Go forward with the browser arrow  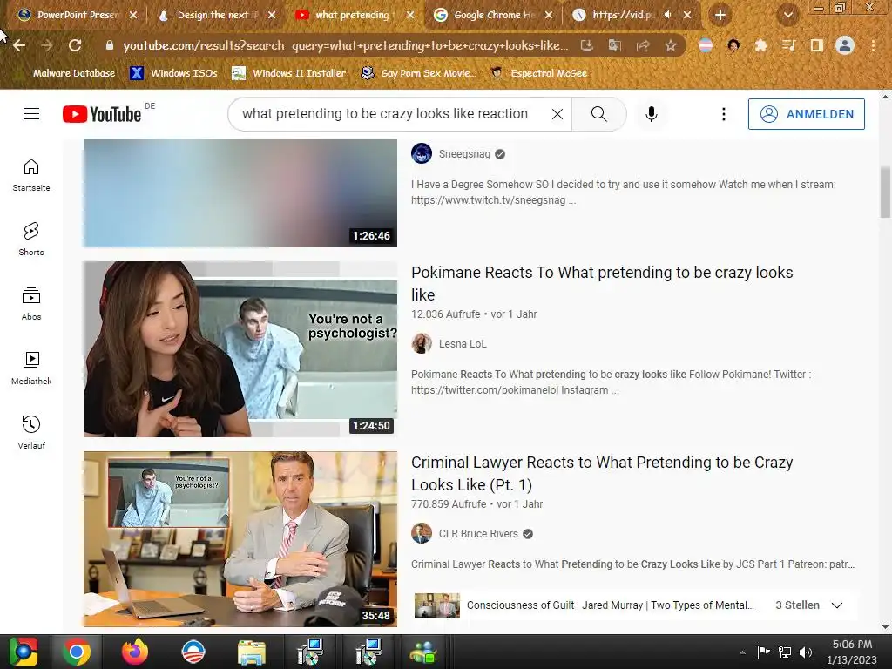(47, 45)
